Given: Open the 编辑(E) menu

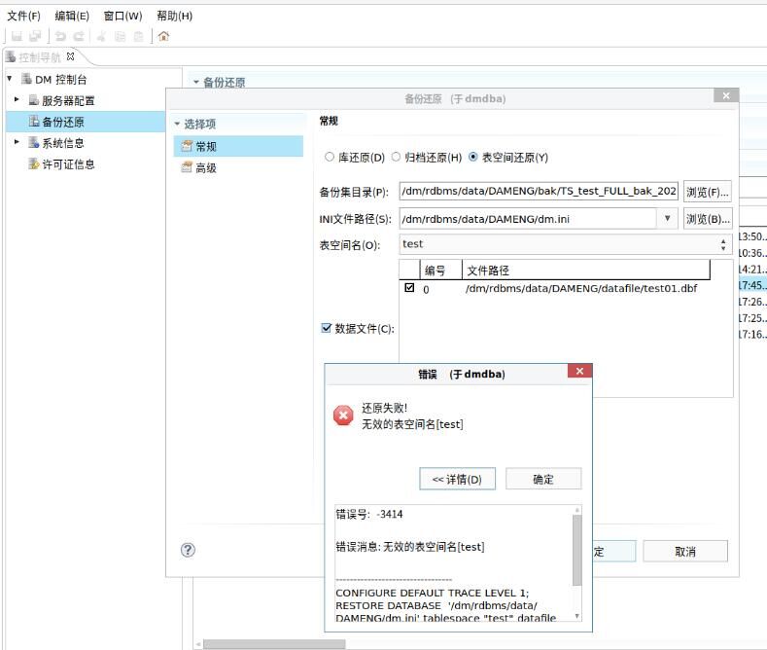Looking at the screenshot, I should pos(72,17).
